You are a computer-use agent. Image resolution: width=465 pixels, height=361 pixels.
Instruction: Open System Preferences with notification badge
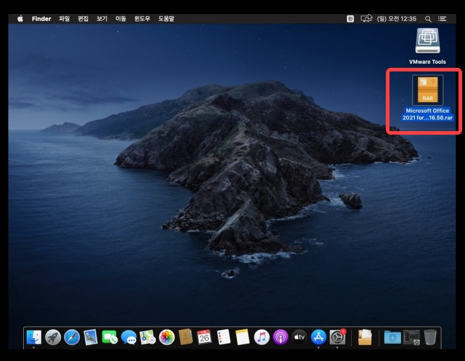tap(338, 337)
